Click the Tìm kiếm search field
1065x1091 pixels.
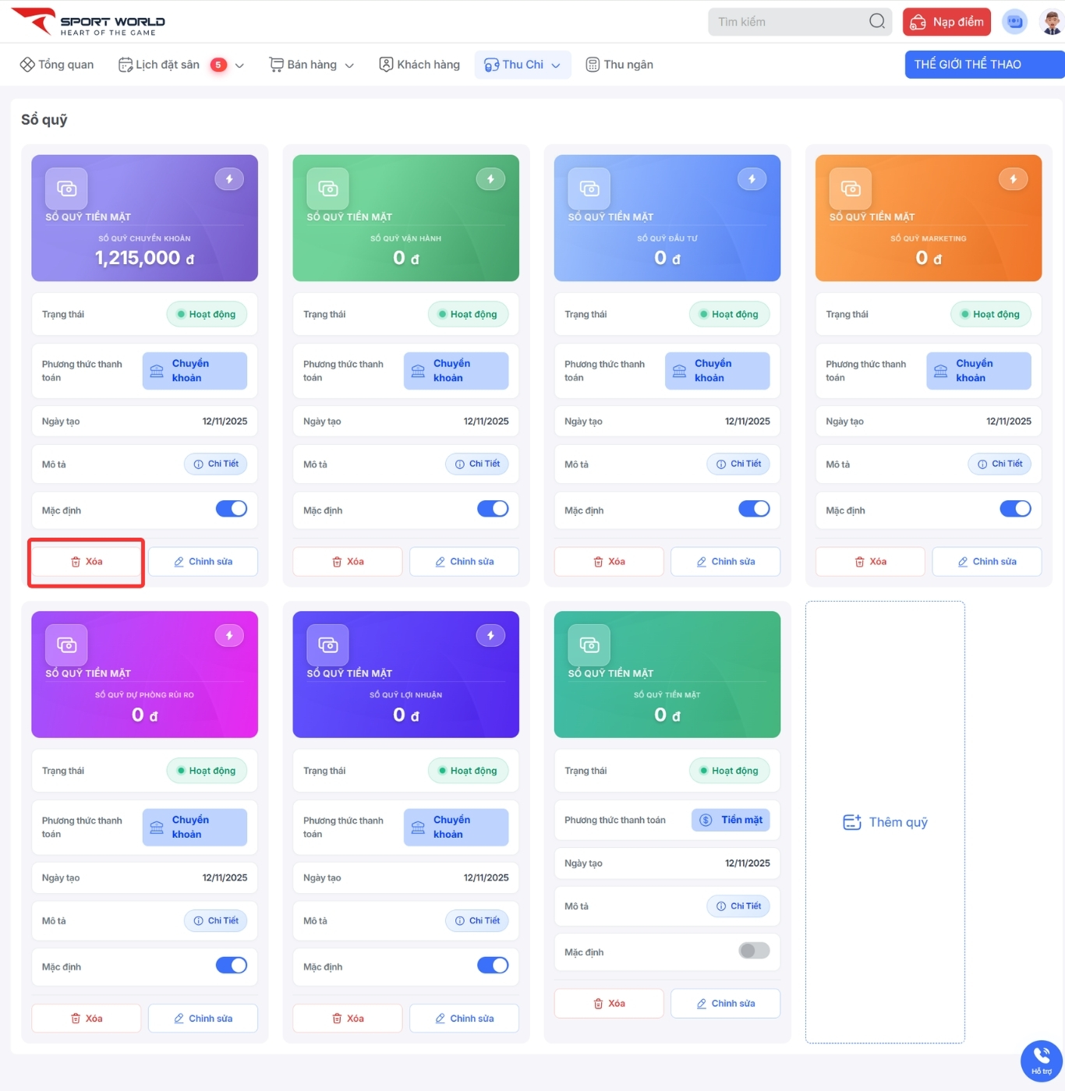[x=787, y=22]
